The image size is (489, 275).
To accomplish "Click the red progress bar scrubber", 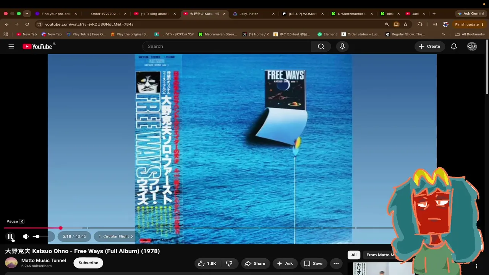I will coord(60,228).
